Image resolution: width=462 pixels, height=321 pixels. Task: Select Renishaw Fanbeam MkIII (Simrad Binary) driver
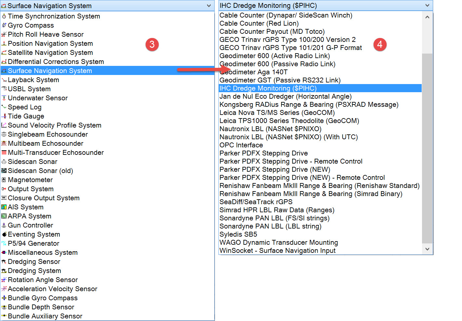[311, 194]
